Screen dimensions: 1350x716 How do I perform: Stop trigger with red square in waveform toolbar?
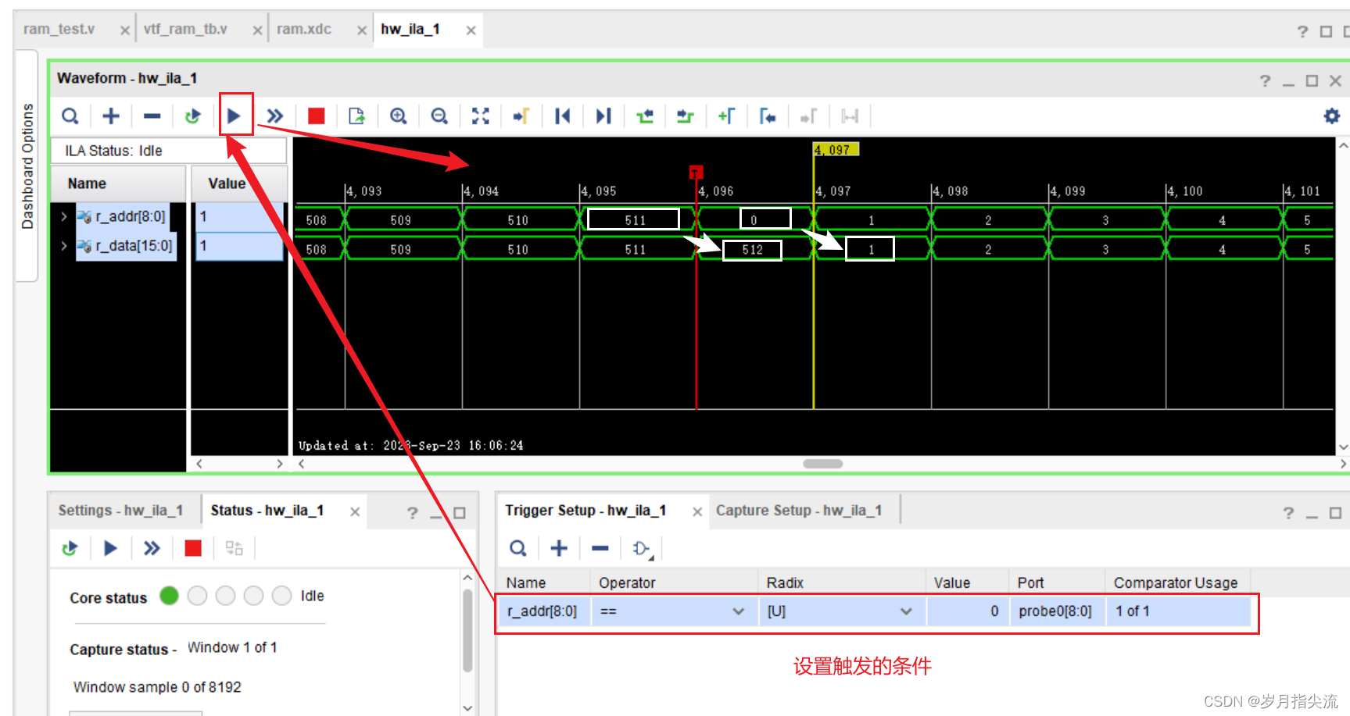(x=316, y=116)
